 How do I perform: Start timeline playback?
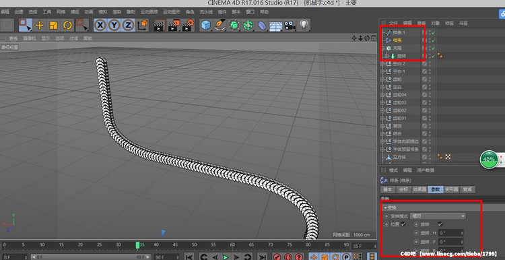226,257
